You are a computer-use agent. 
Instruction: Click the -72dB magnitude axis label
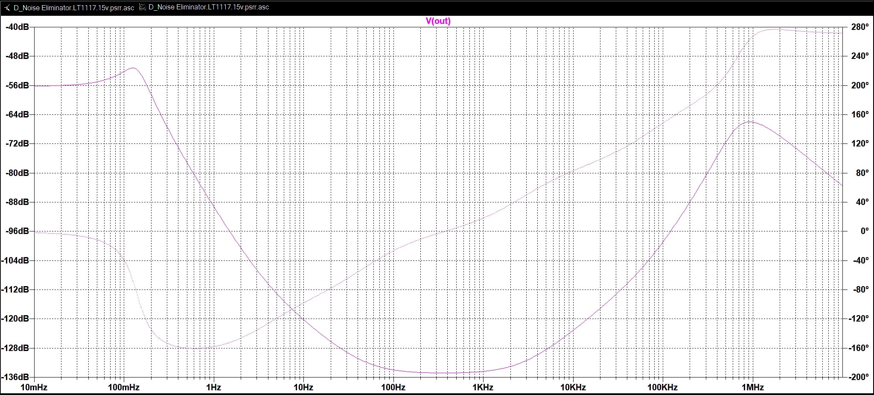tap(17, 143)
